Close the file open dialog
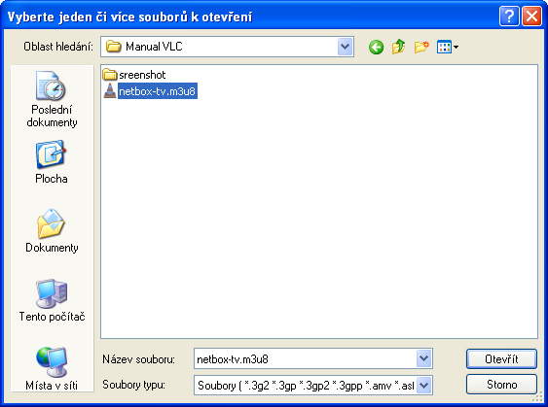The height and width of the screenshot is (407, 548). coord(531,17)
